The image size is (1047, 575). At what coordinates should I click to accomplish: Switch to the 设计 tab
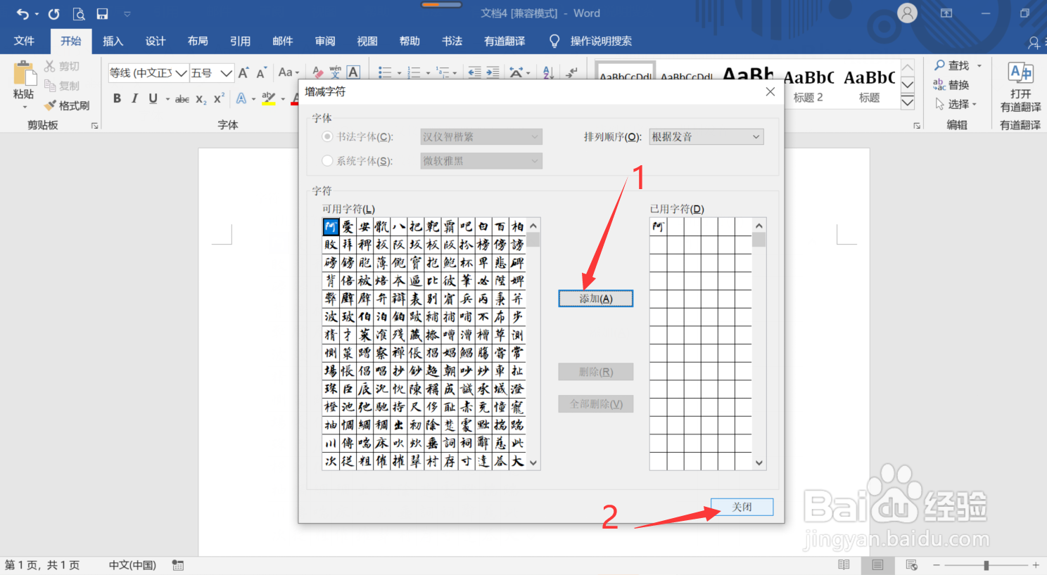[x=156, y=41]
